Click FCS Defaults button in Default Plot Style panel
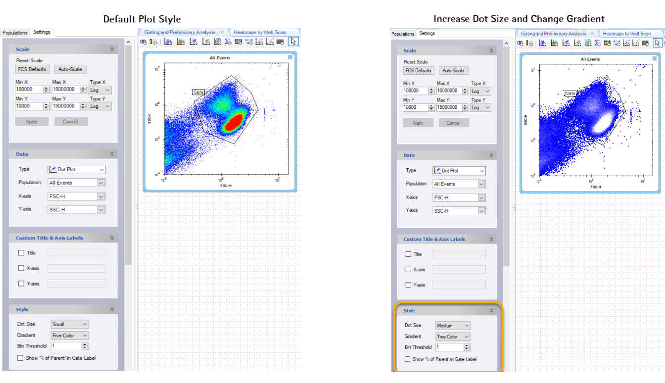 pyautogui.click(x=33, y=69)
